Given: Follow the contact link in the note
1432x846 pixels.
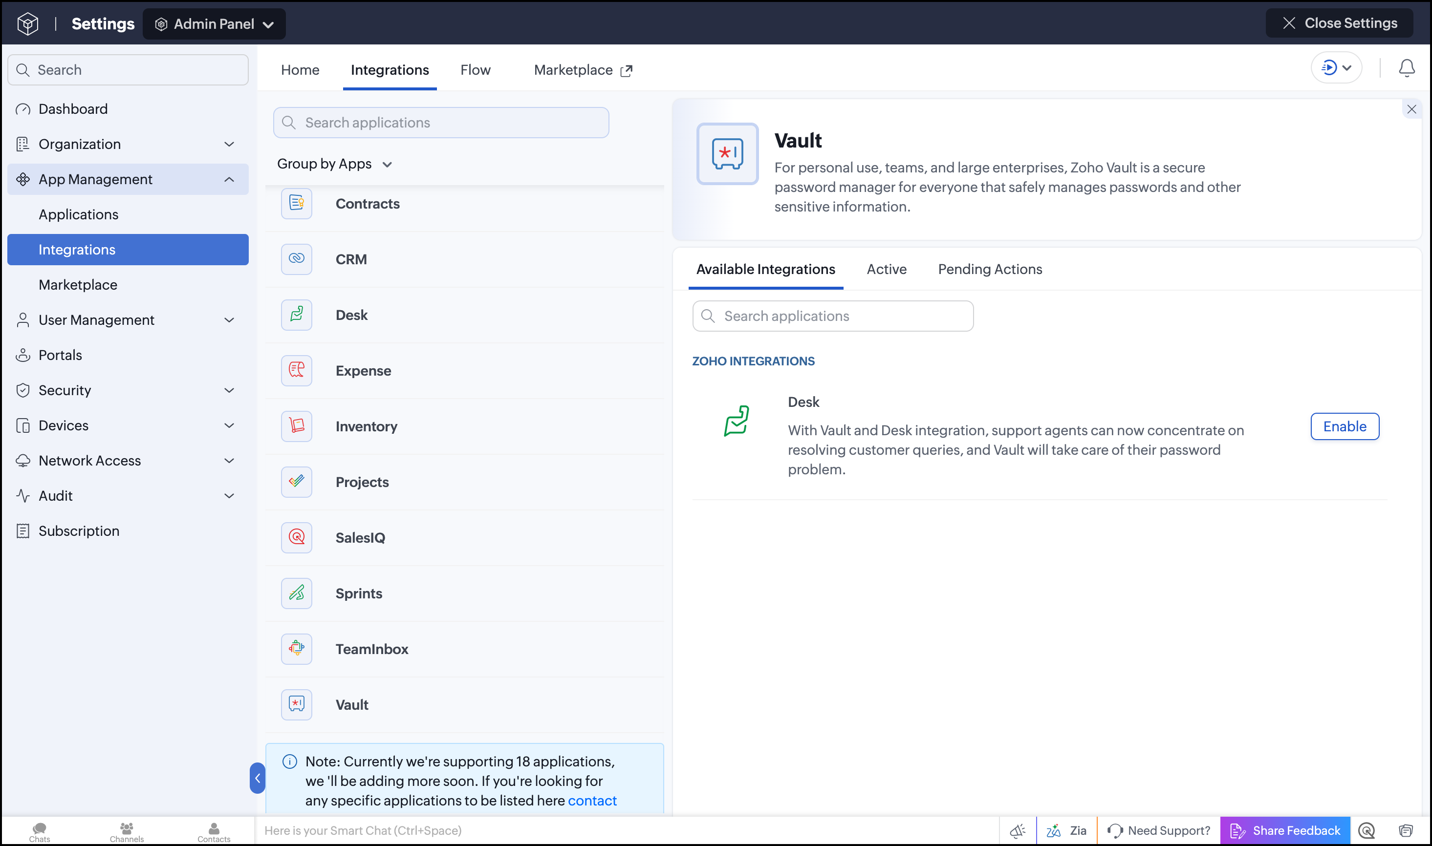Looking at the screenshot, I should pos(592,801).
